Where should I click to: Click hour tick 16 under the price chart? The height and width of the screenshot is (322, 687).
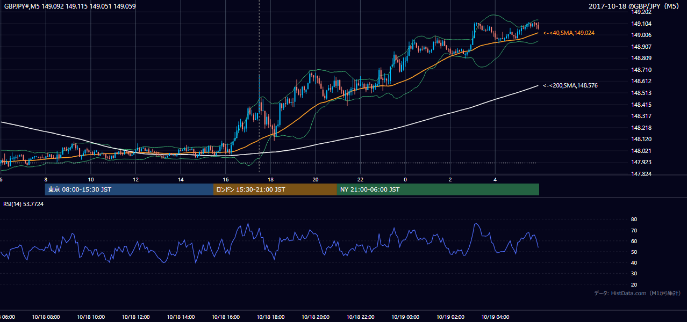pos(226,179)
